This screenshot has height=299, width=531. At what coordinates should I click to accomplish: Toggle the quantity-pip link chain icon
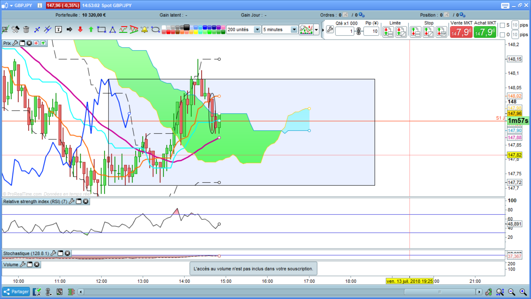pyautogui.click(x=359, y=31)
